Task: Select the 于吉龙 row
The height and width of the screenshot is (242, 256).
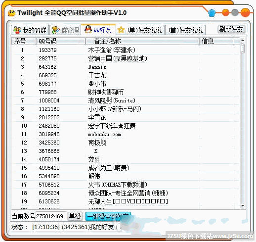Action: click(x=126, y=75)
